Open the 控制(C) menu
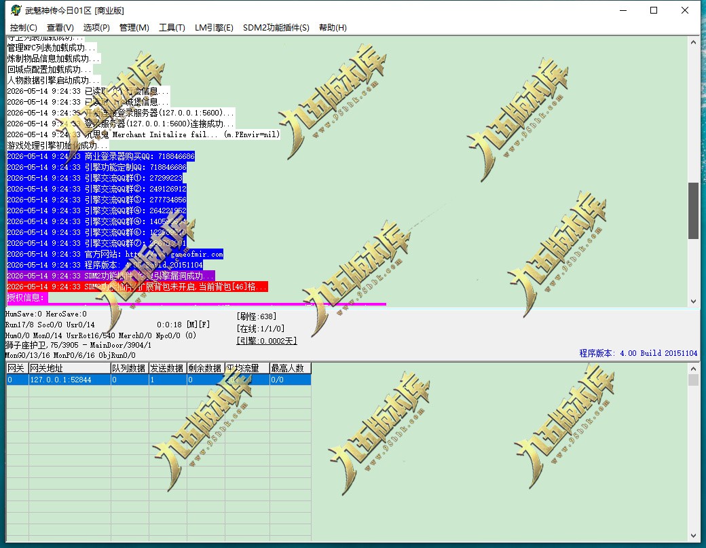Viewport: 706px width, 548px height. point(23,27)
